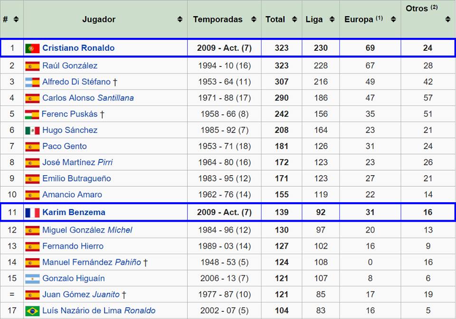
Task: Open the Emilio Butragueño player link
Action: (x=76, y=178)
